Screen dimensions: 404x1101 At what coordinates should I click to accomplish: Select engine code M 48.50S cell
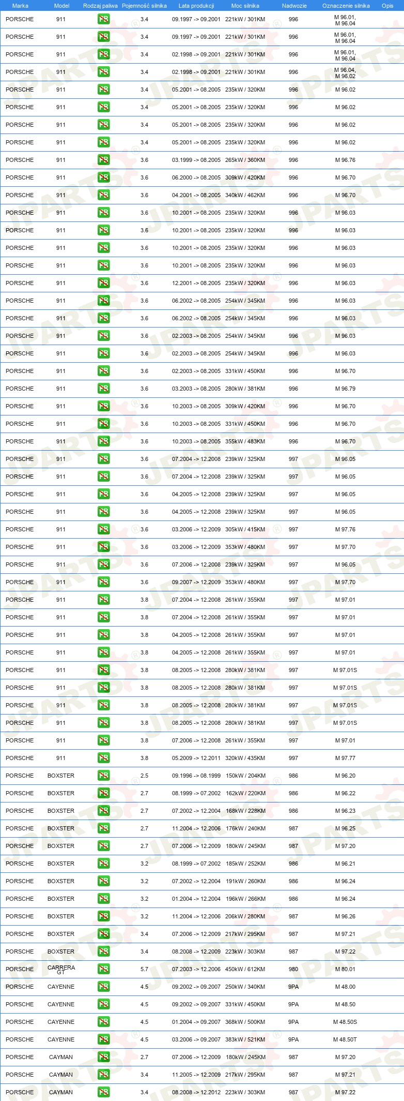[345, 1021]
